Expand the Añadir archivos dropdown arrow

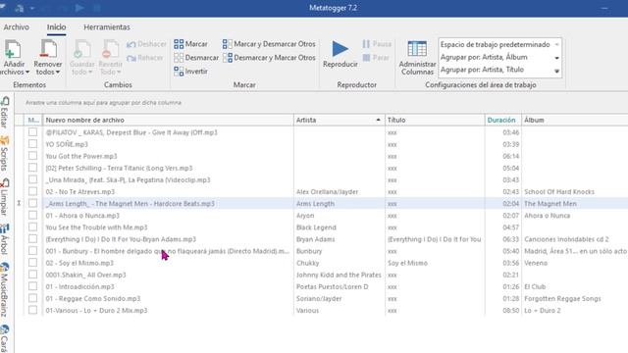pos(27,72)
